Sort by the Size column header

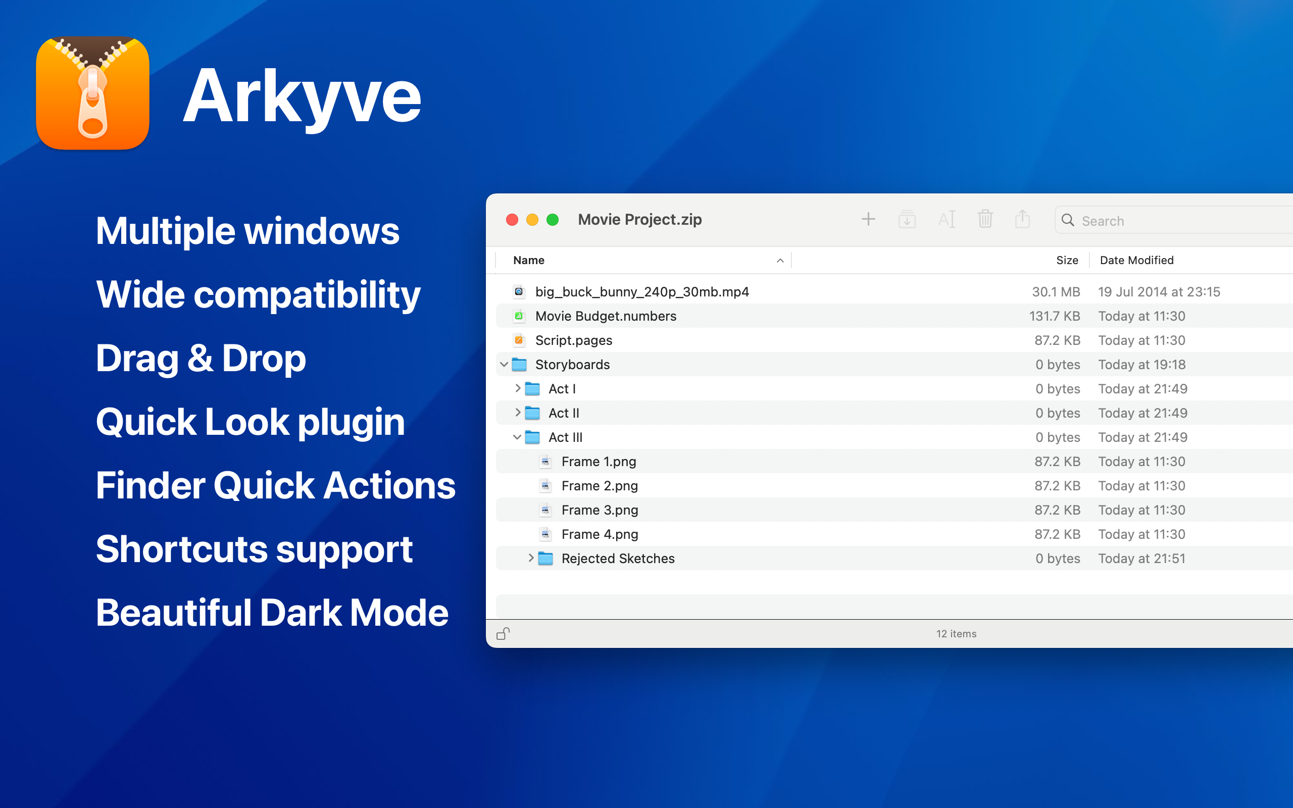(1067, 260)
